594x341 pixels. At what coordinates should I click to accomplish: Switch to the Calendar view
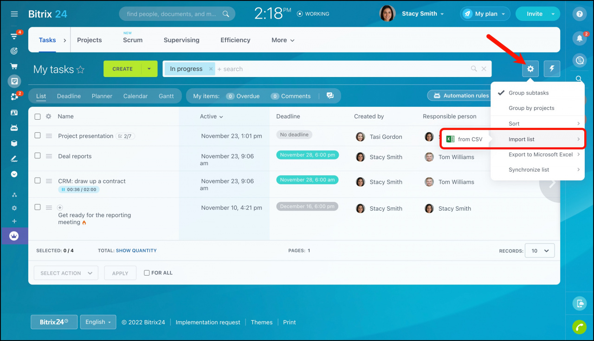[x=136, y=96]
